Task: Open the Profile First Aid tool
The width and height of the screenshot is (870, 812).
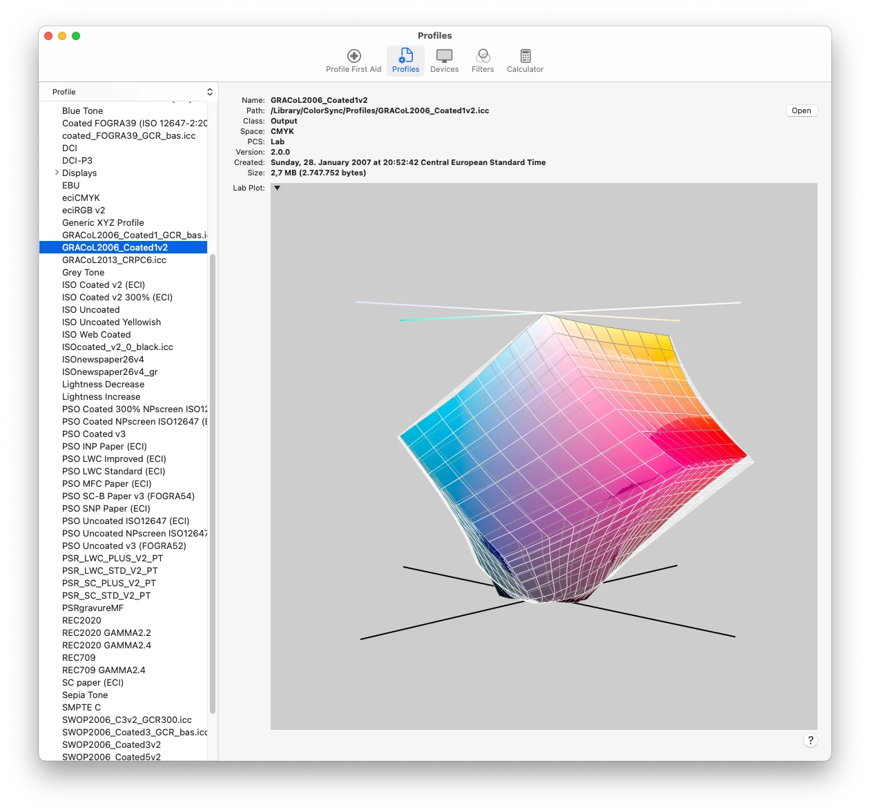Action: (x=354, y=61)
